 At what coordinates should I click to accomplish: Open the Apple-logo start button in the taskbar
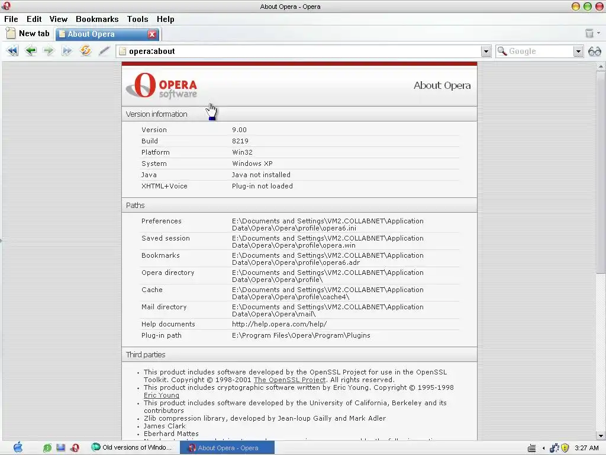coord(18,448)
